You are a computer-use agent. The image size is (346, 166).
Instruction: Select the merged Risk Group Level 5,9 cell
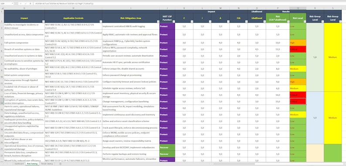pos(315,118)
